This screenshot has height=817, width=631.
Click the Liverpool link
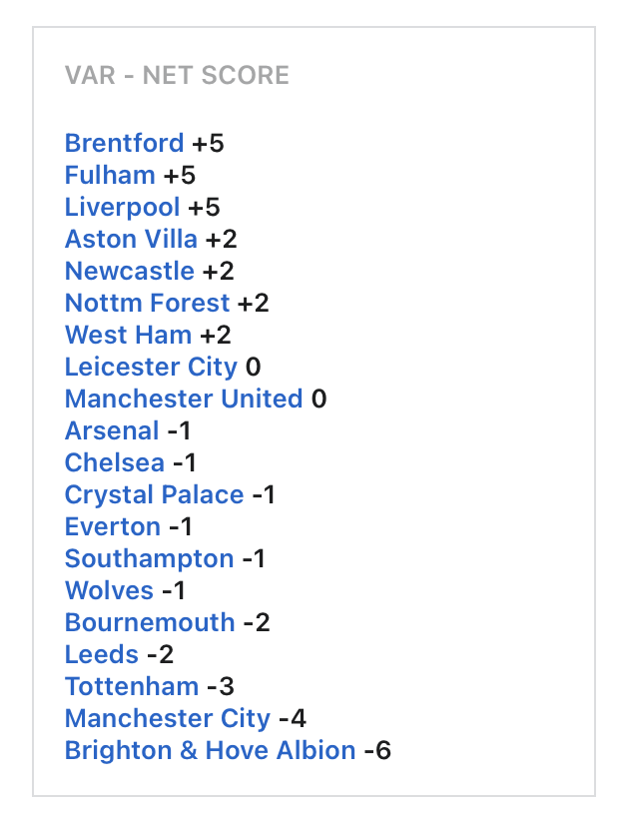(123, 207)
